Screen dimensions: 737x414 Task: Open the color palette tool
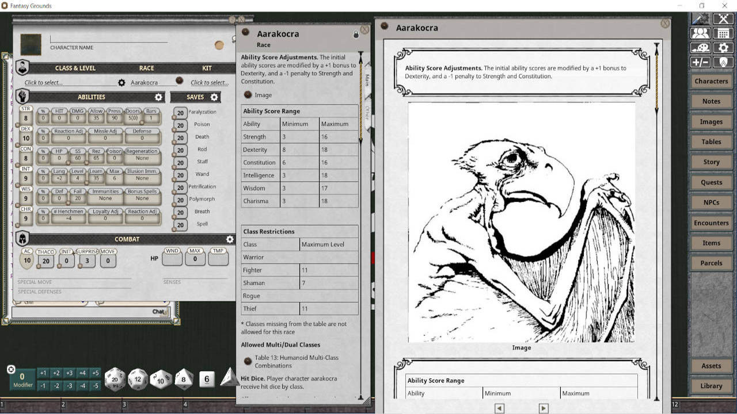tap(701, 47)
